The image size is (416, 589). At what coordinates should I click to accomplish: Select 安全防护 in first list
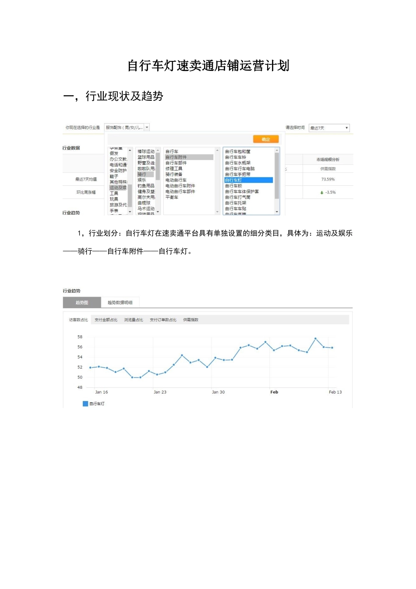[x=118, y=170]
